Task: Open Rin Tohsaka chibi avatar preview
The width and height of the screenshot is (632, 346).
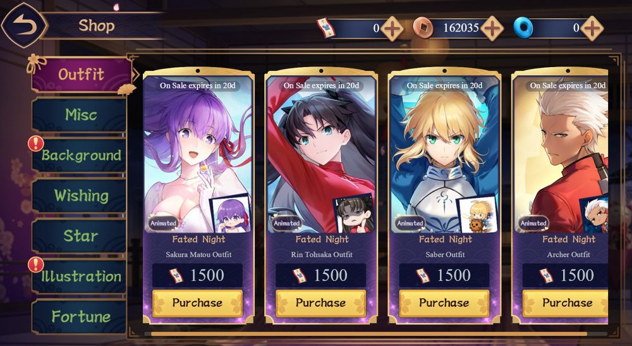Action: tap(353, 214)
